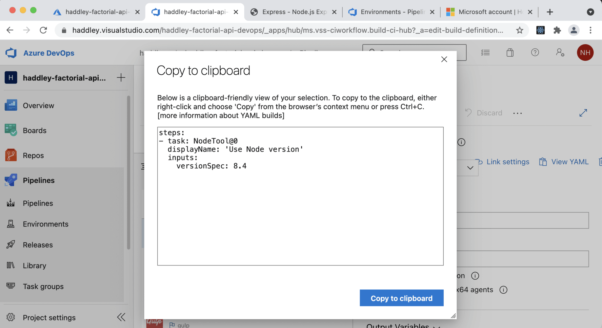Viewport: 602px width, 328px height.
Task: Click the browser address bar URL
Action: coord(288,30)
